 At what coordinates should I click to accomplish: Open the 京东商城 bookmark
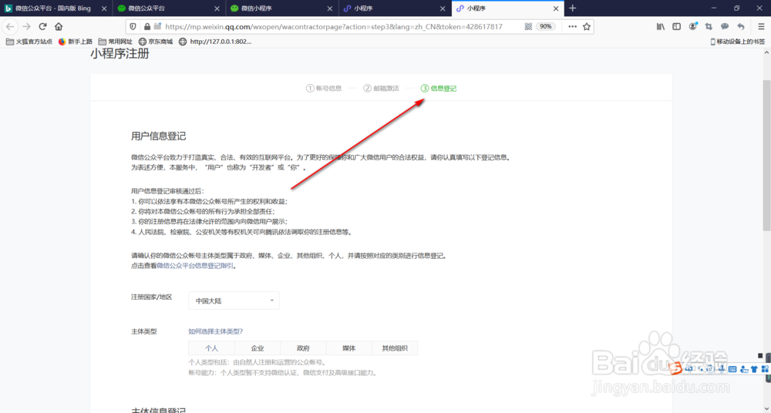(x=156, y=42)
